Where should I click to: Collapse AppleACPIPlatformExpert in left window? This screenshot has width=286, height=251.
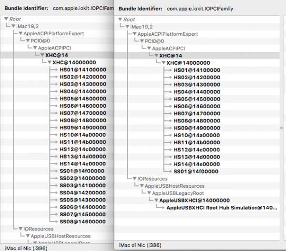(20, 33)
